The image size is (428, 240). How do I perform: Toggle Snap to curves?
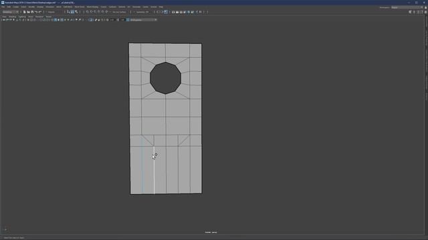(92, 12)
